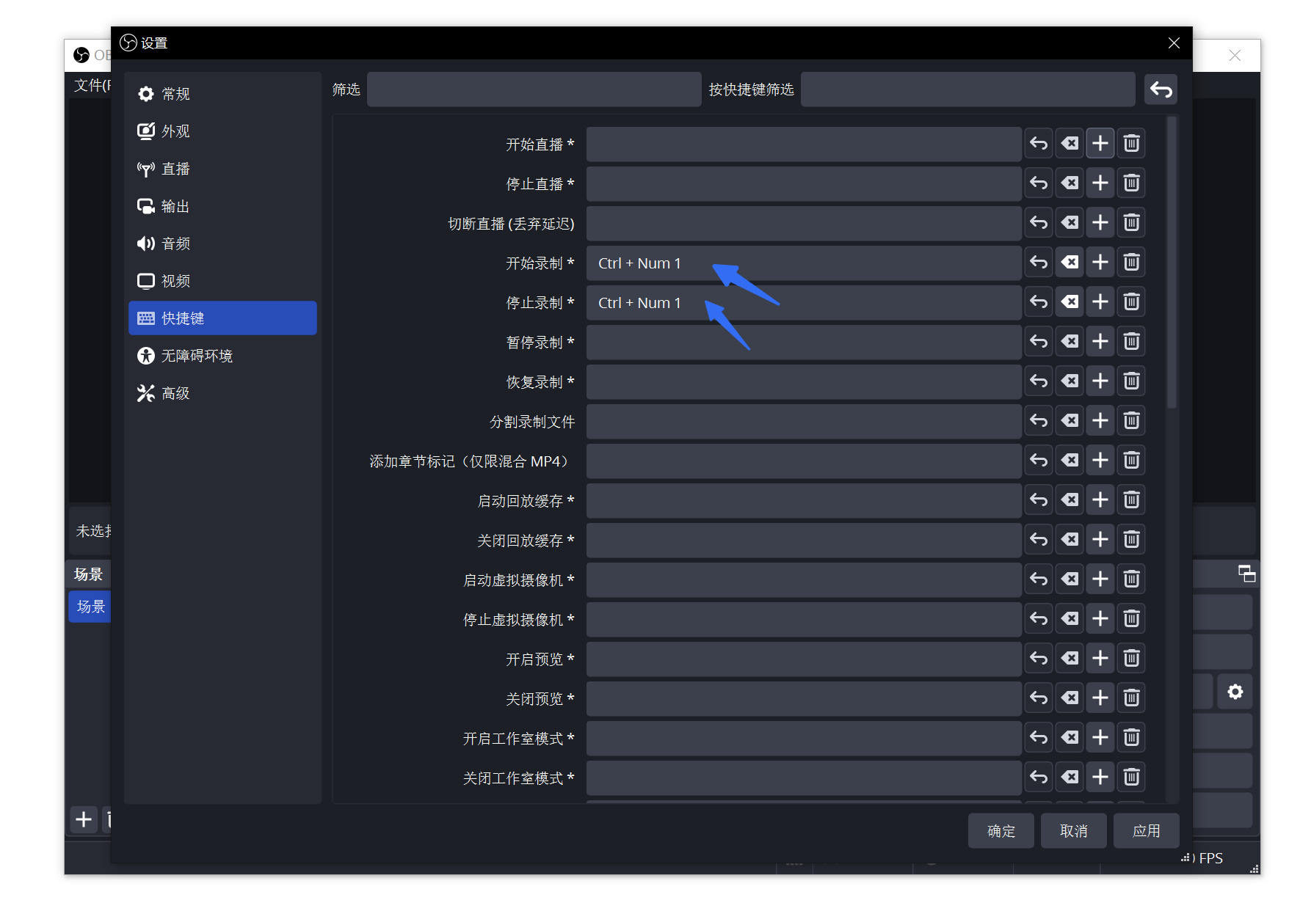The image size is (1300, 900).
Task: Clear the 启动回放缓存 hotkey
Action: [x=1070, y=500]
